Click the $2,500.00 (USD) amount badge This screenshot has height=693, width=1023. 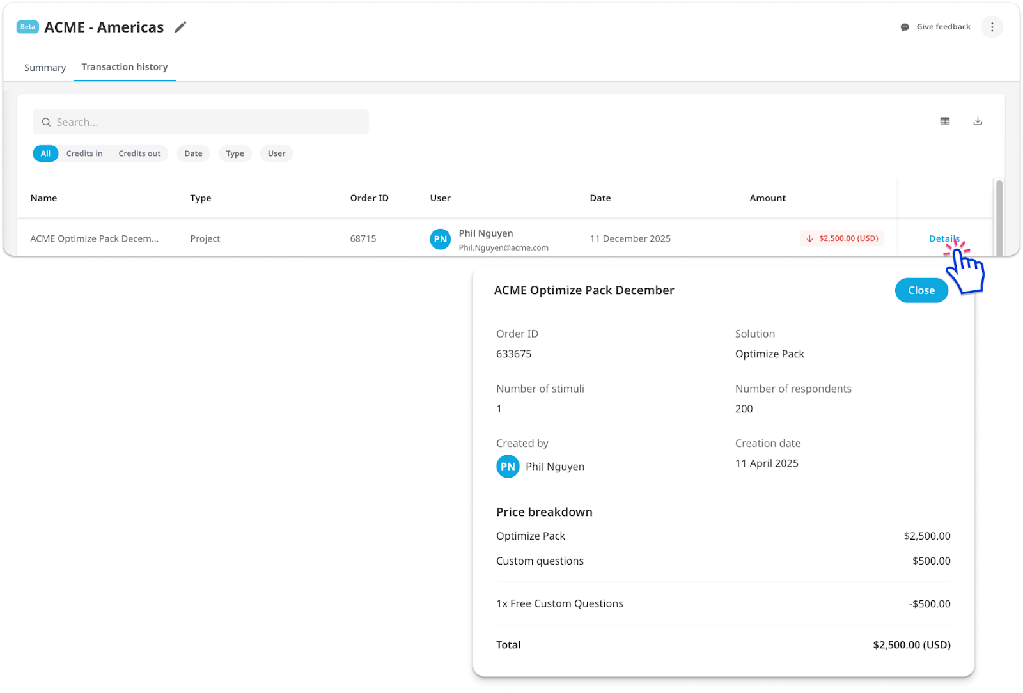point(841,238)
